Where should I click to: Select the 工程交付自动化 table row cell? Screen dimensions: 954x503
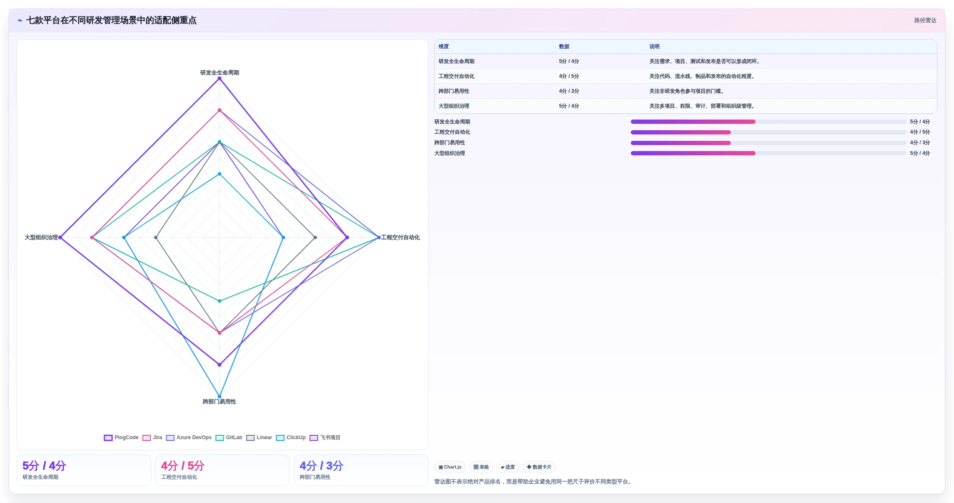coord(457,76)
